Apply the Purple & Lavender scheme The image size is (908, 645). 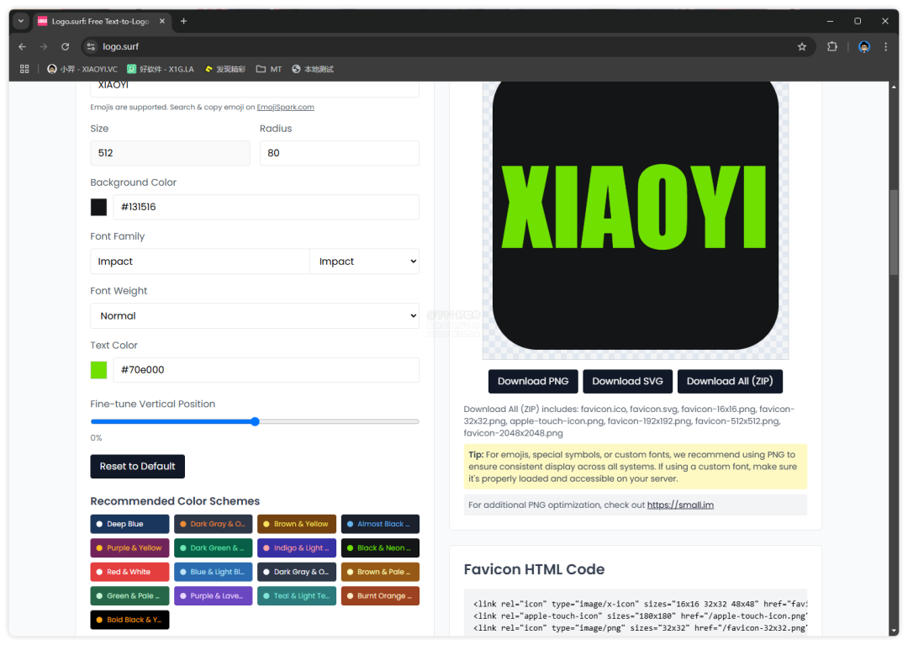(x=213, y=595)
